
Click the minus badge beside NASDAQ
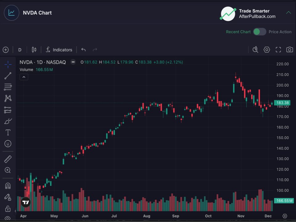pos(73,62)
